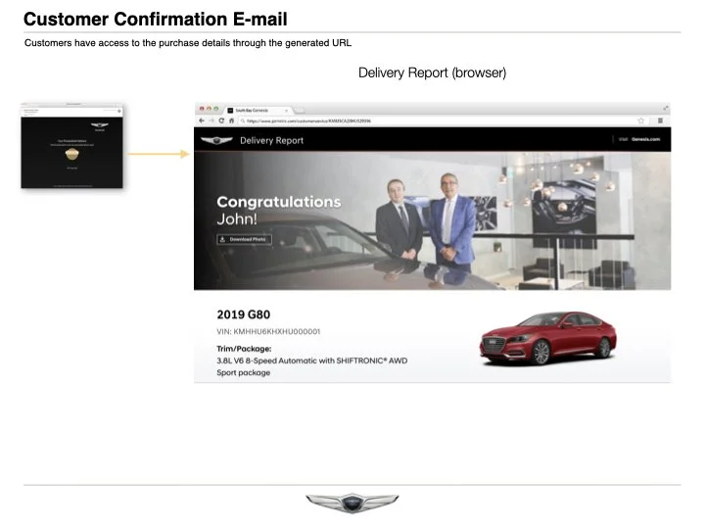Click the Sport package text
Screen dimensions: 705x529
(243, 373)
